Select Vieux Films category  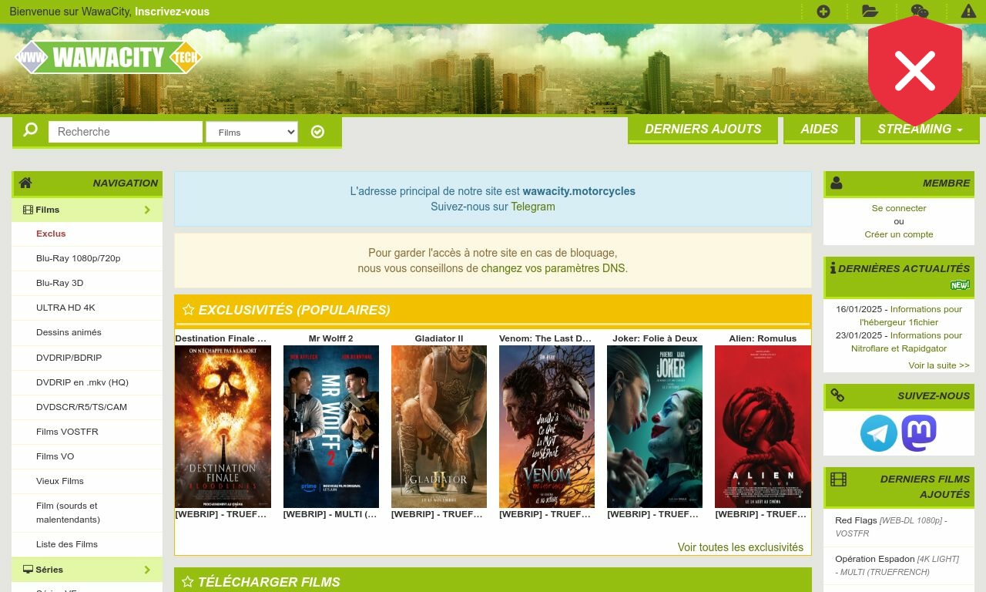click(60, 481)
